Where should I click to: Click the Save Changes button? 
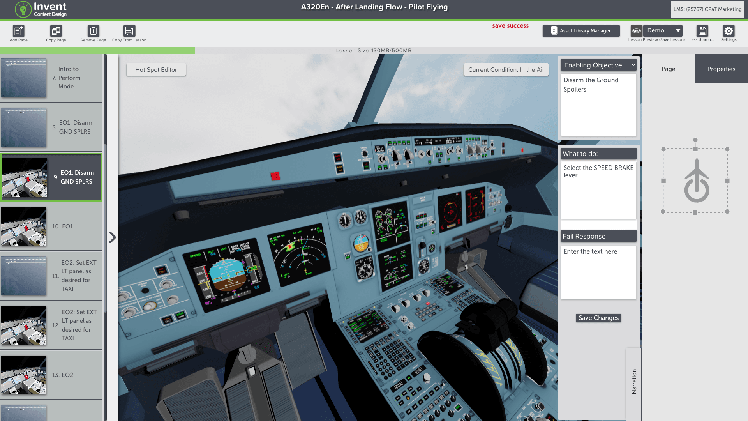598,318
